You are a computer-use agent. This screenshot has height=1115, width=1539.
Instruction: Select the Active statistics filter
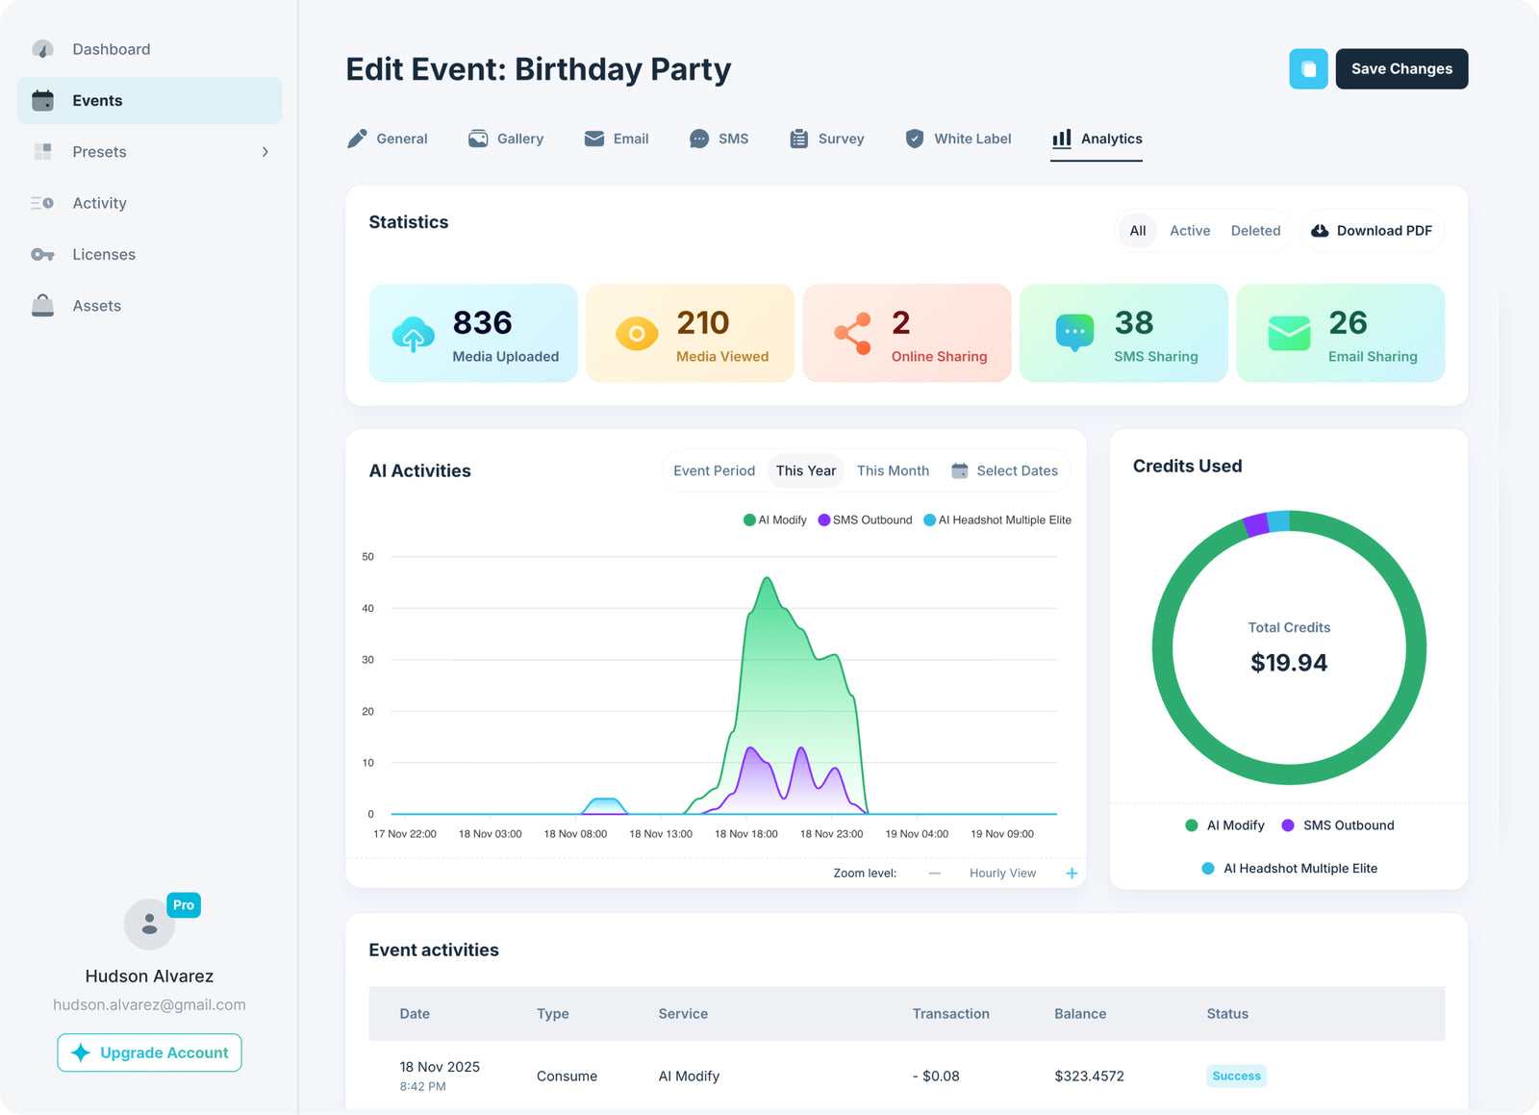1190,231
